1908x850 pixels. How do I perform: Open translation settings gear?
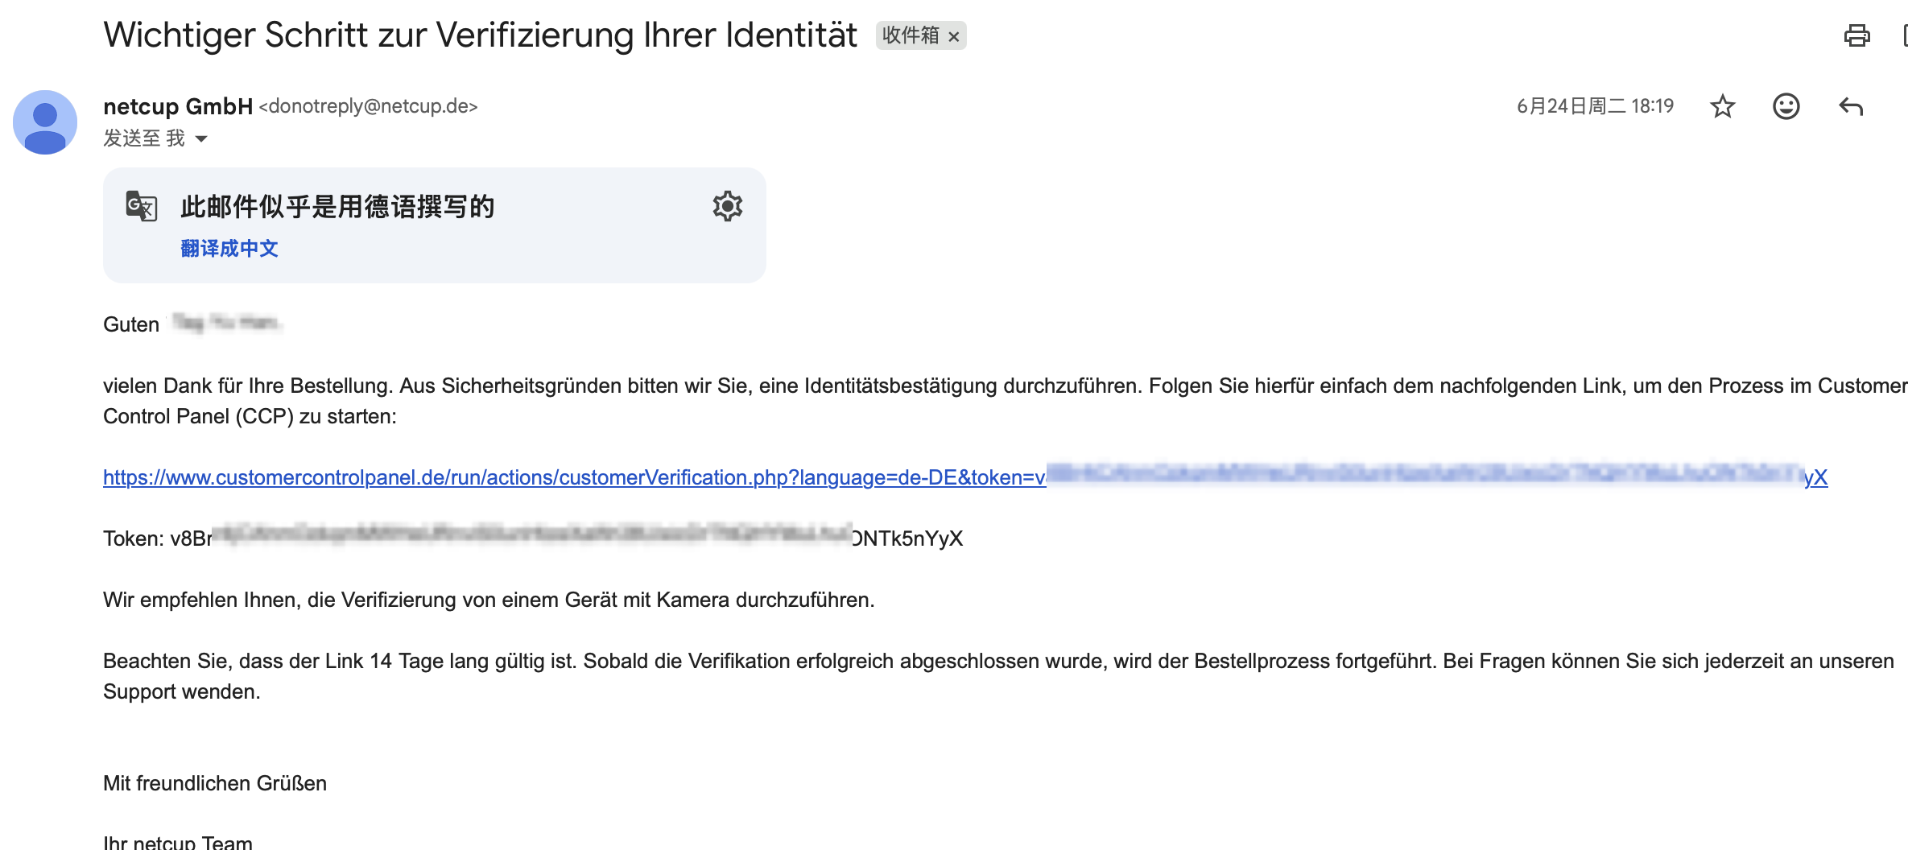tap(727, 207)
